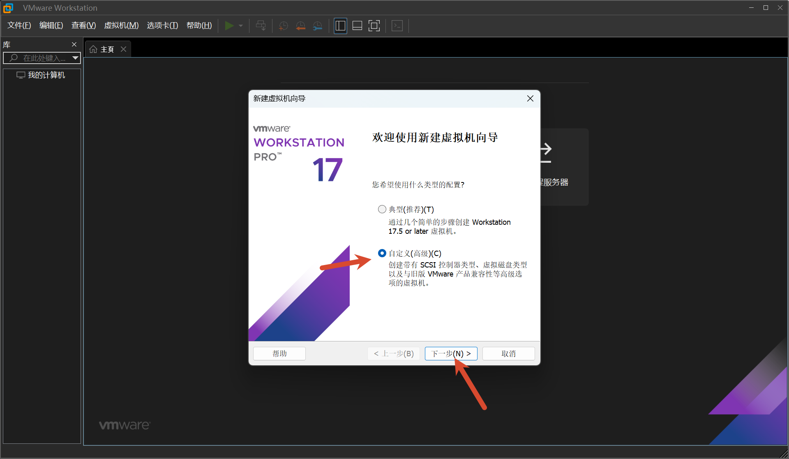Click the search magnifier in library panel

(x=14, y=58)
